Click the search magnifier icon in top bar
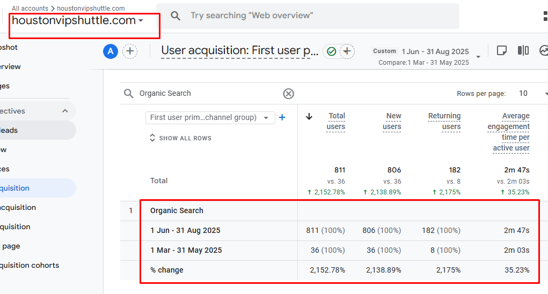The image size is (548, 294). (176, 16)
